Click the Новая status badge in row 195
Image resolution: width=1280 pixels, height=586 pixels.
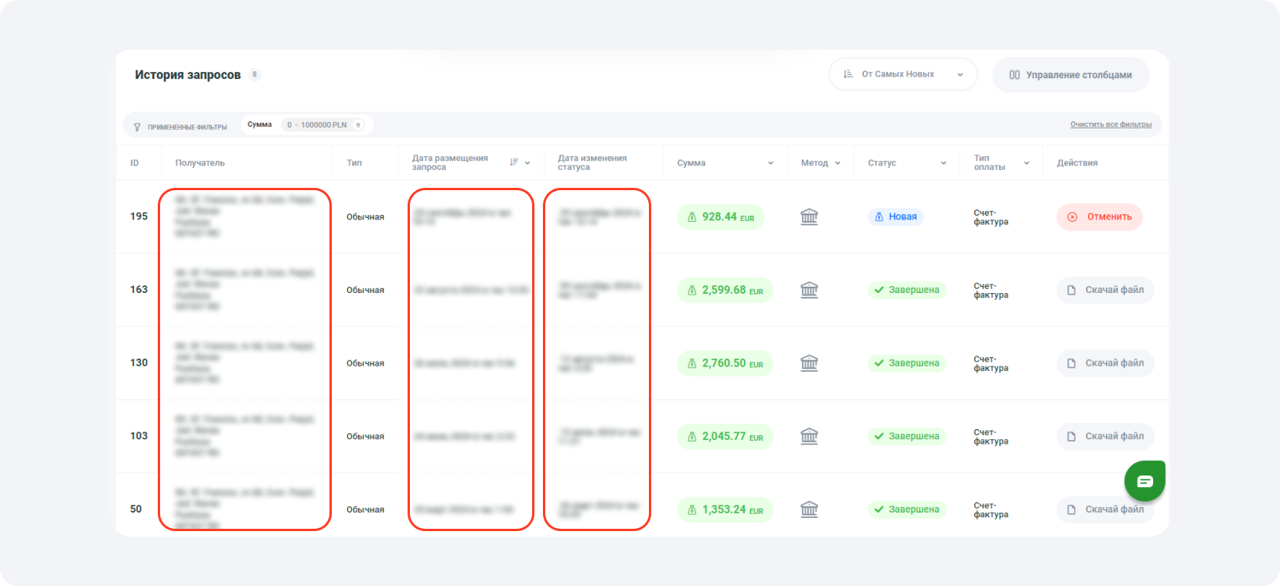(896, 216)
